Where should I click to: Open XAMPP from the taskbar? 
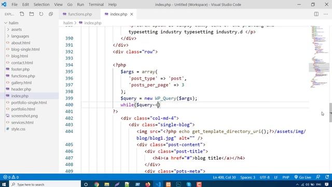point(168,184)
